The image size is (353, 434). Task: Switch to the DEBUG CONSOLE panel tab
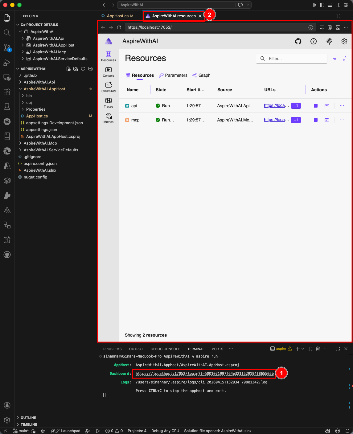[x=165, y=349]
